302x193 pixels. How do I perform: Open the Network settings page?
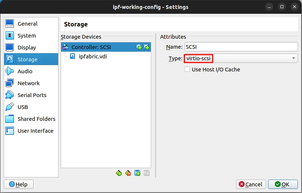pos(28,83)
